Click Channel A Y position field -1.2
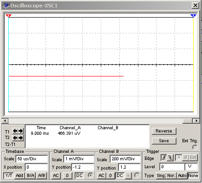202x183 pixels. click(83, 167)
